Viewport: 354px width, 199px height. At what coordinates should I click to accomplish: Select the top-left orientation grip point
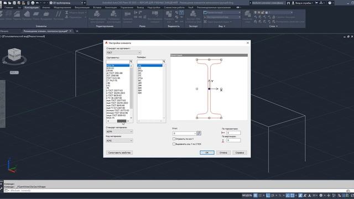pyautogui.click(x=197, y=60)
